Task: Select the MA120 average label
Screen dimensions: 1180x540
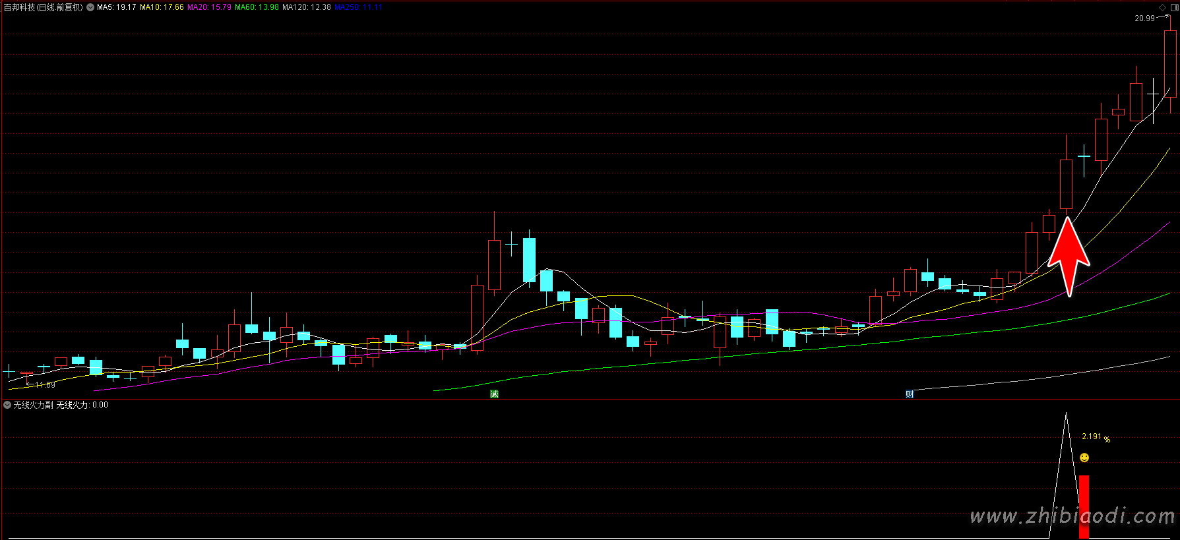Action: pos(307,7)
